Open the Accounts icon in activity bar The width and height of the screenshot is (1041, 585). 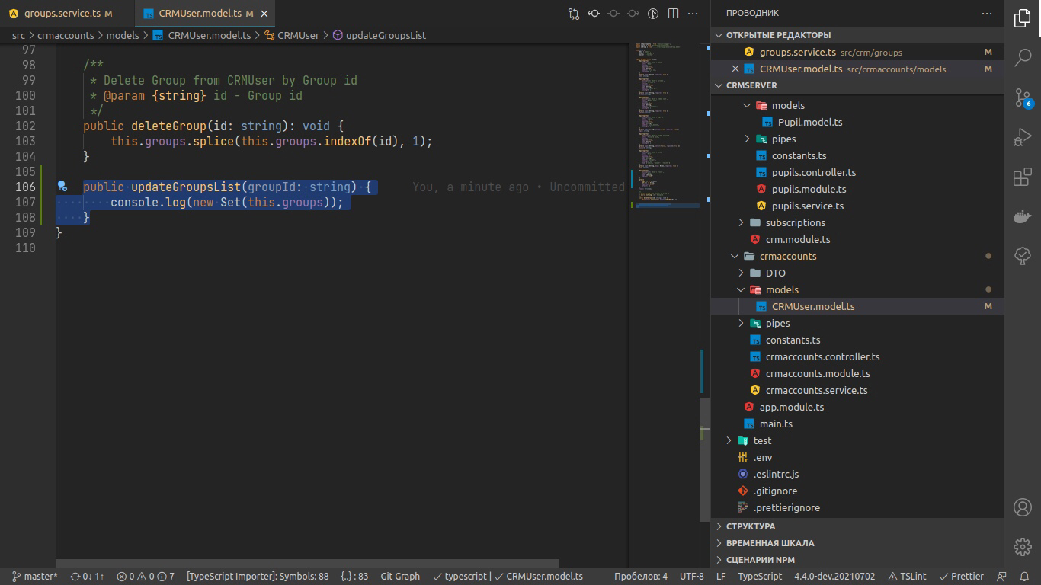tap(1023, 507)
